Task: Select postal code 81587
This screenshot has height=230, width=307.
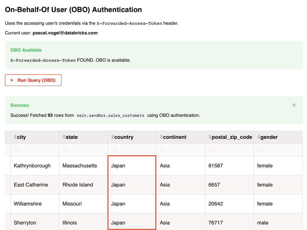Action: click(x=230, y=166)
